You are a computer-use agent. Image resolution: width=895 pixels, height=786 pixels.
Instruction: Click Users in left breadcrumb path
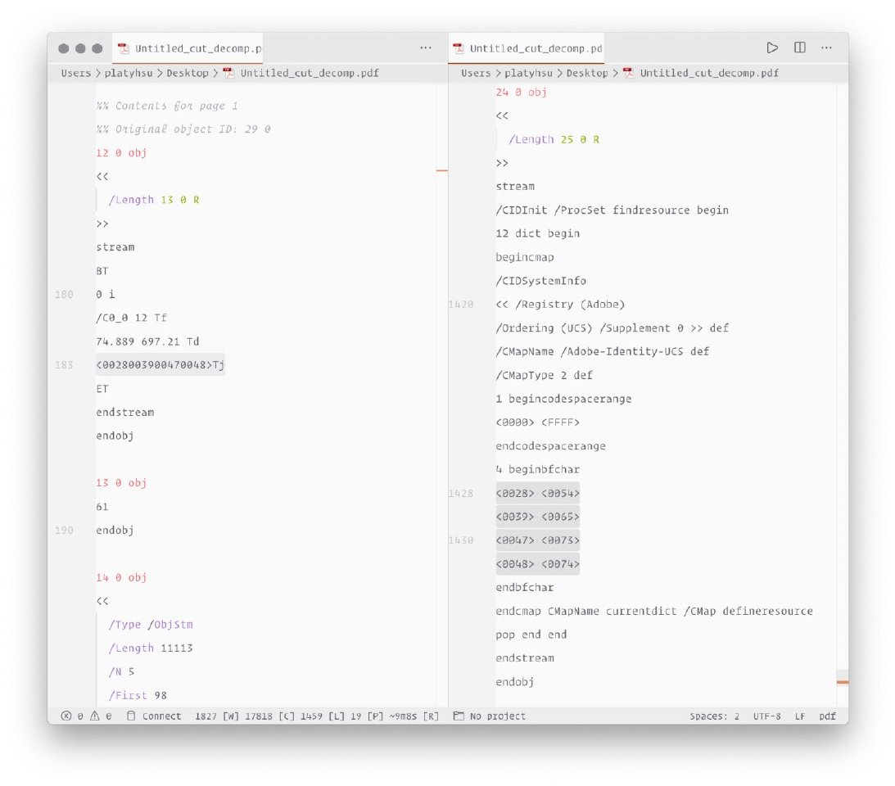[x=76, y=73]
